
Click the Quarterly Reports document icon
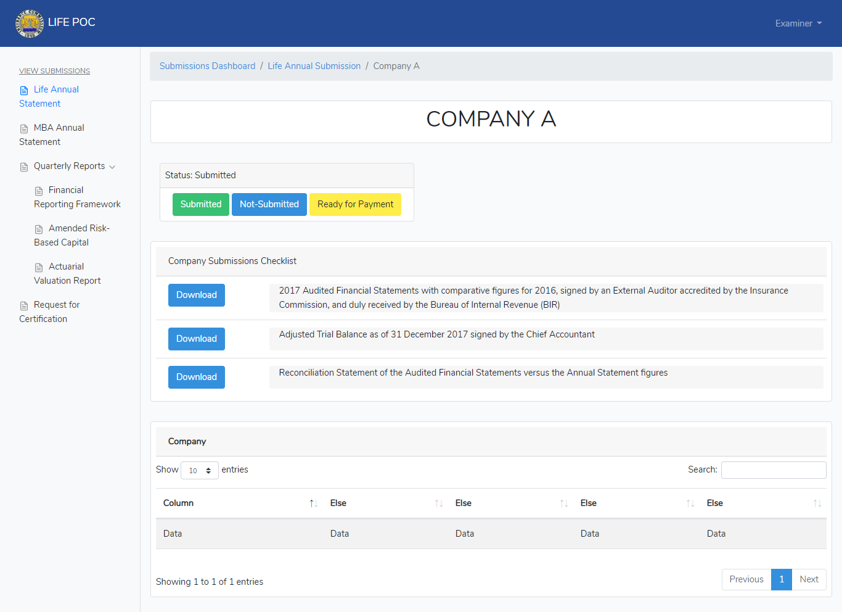click(24, 167)
